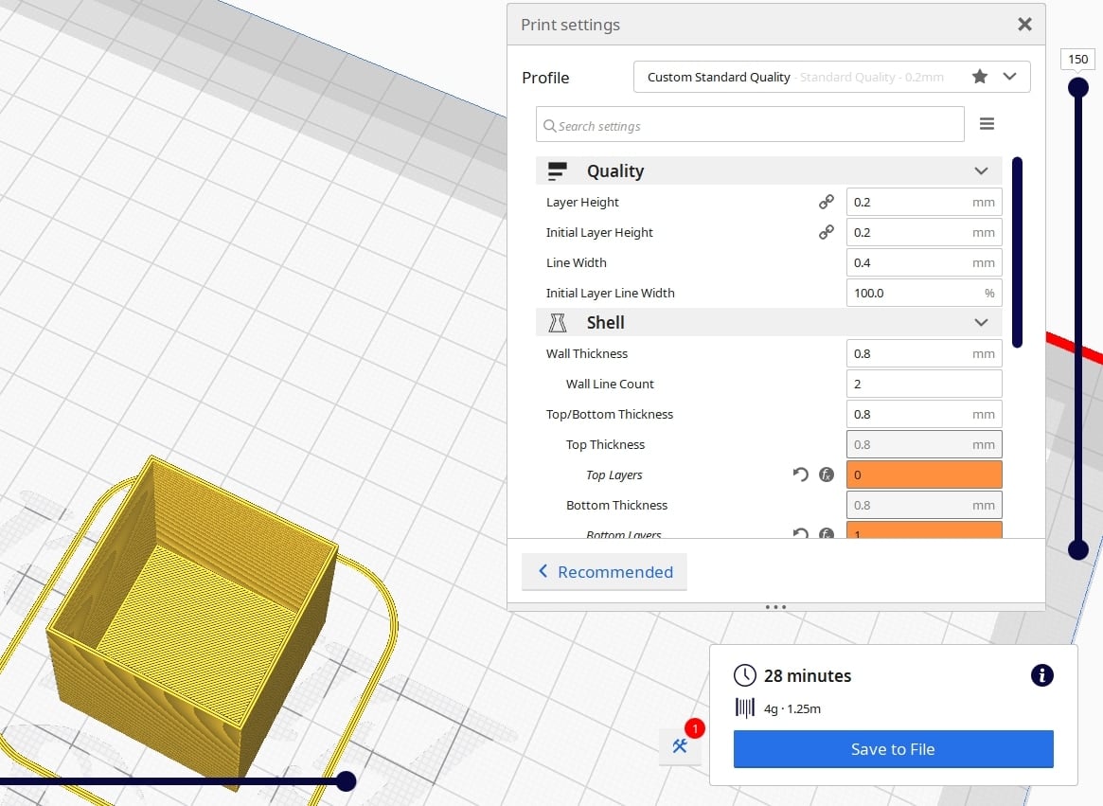Click the "Line Width" setting label
This screenshot has width=1103, height=806.
577,262
